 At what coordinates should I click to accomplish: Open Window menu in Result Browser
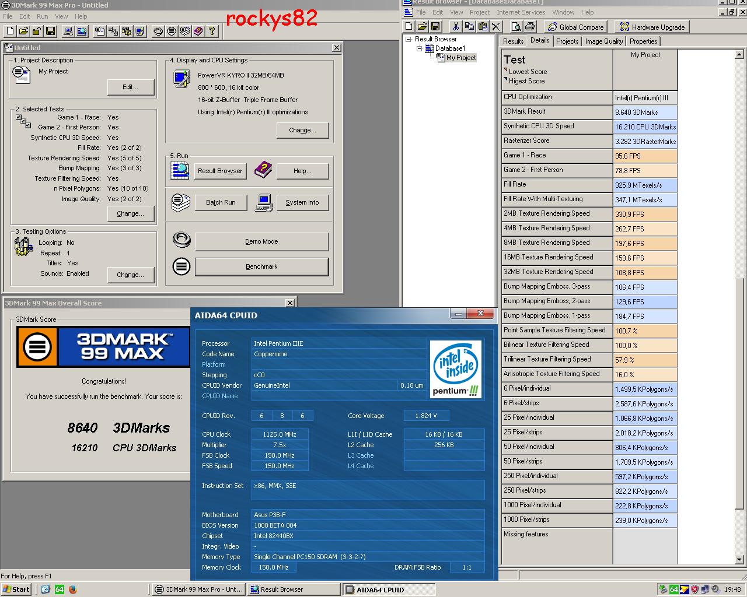coord(563,12)
